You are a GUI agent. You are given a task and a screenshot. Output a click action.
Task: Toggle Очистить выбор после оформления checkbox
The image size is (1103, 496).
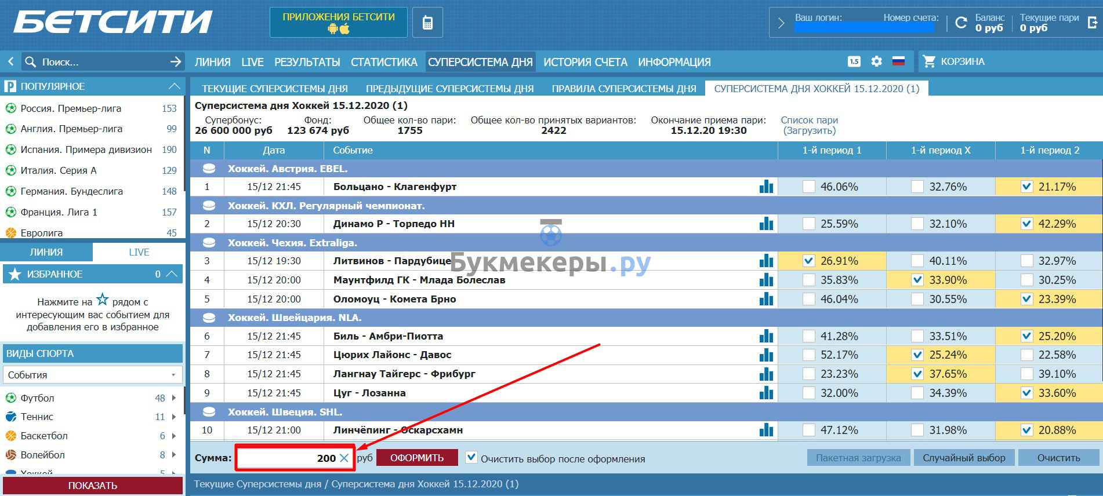tap(471, 458)
